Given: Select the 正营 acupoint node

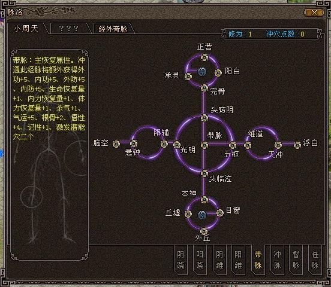Looking at the screenshot, I should pos(204,57).
